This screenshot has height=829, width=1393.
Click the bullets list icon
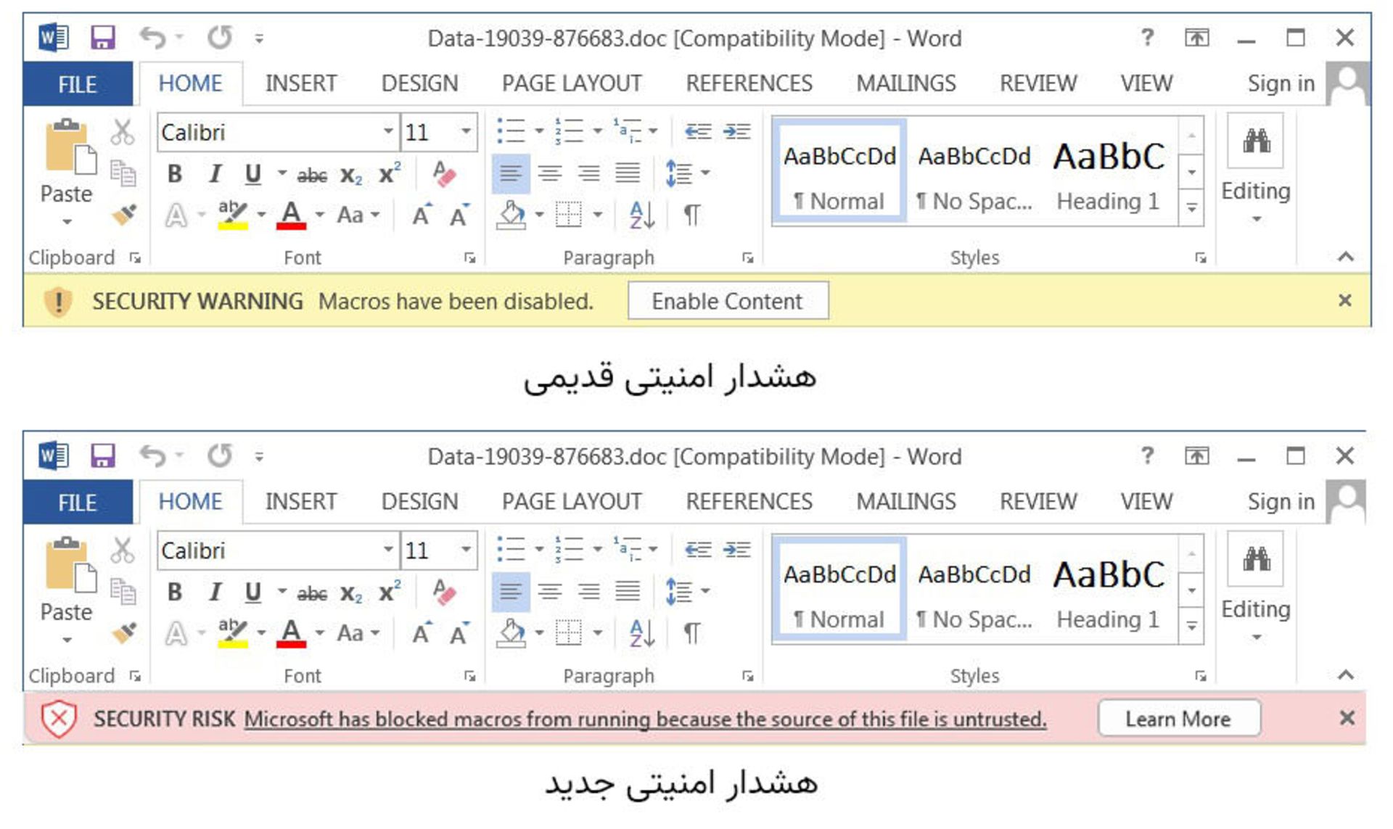click(x=511, y=131)
